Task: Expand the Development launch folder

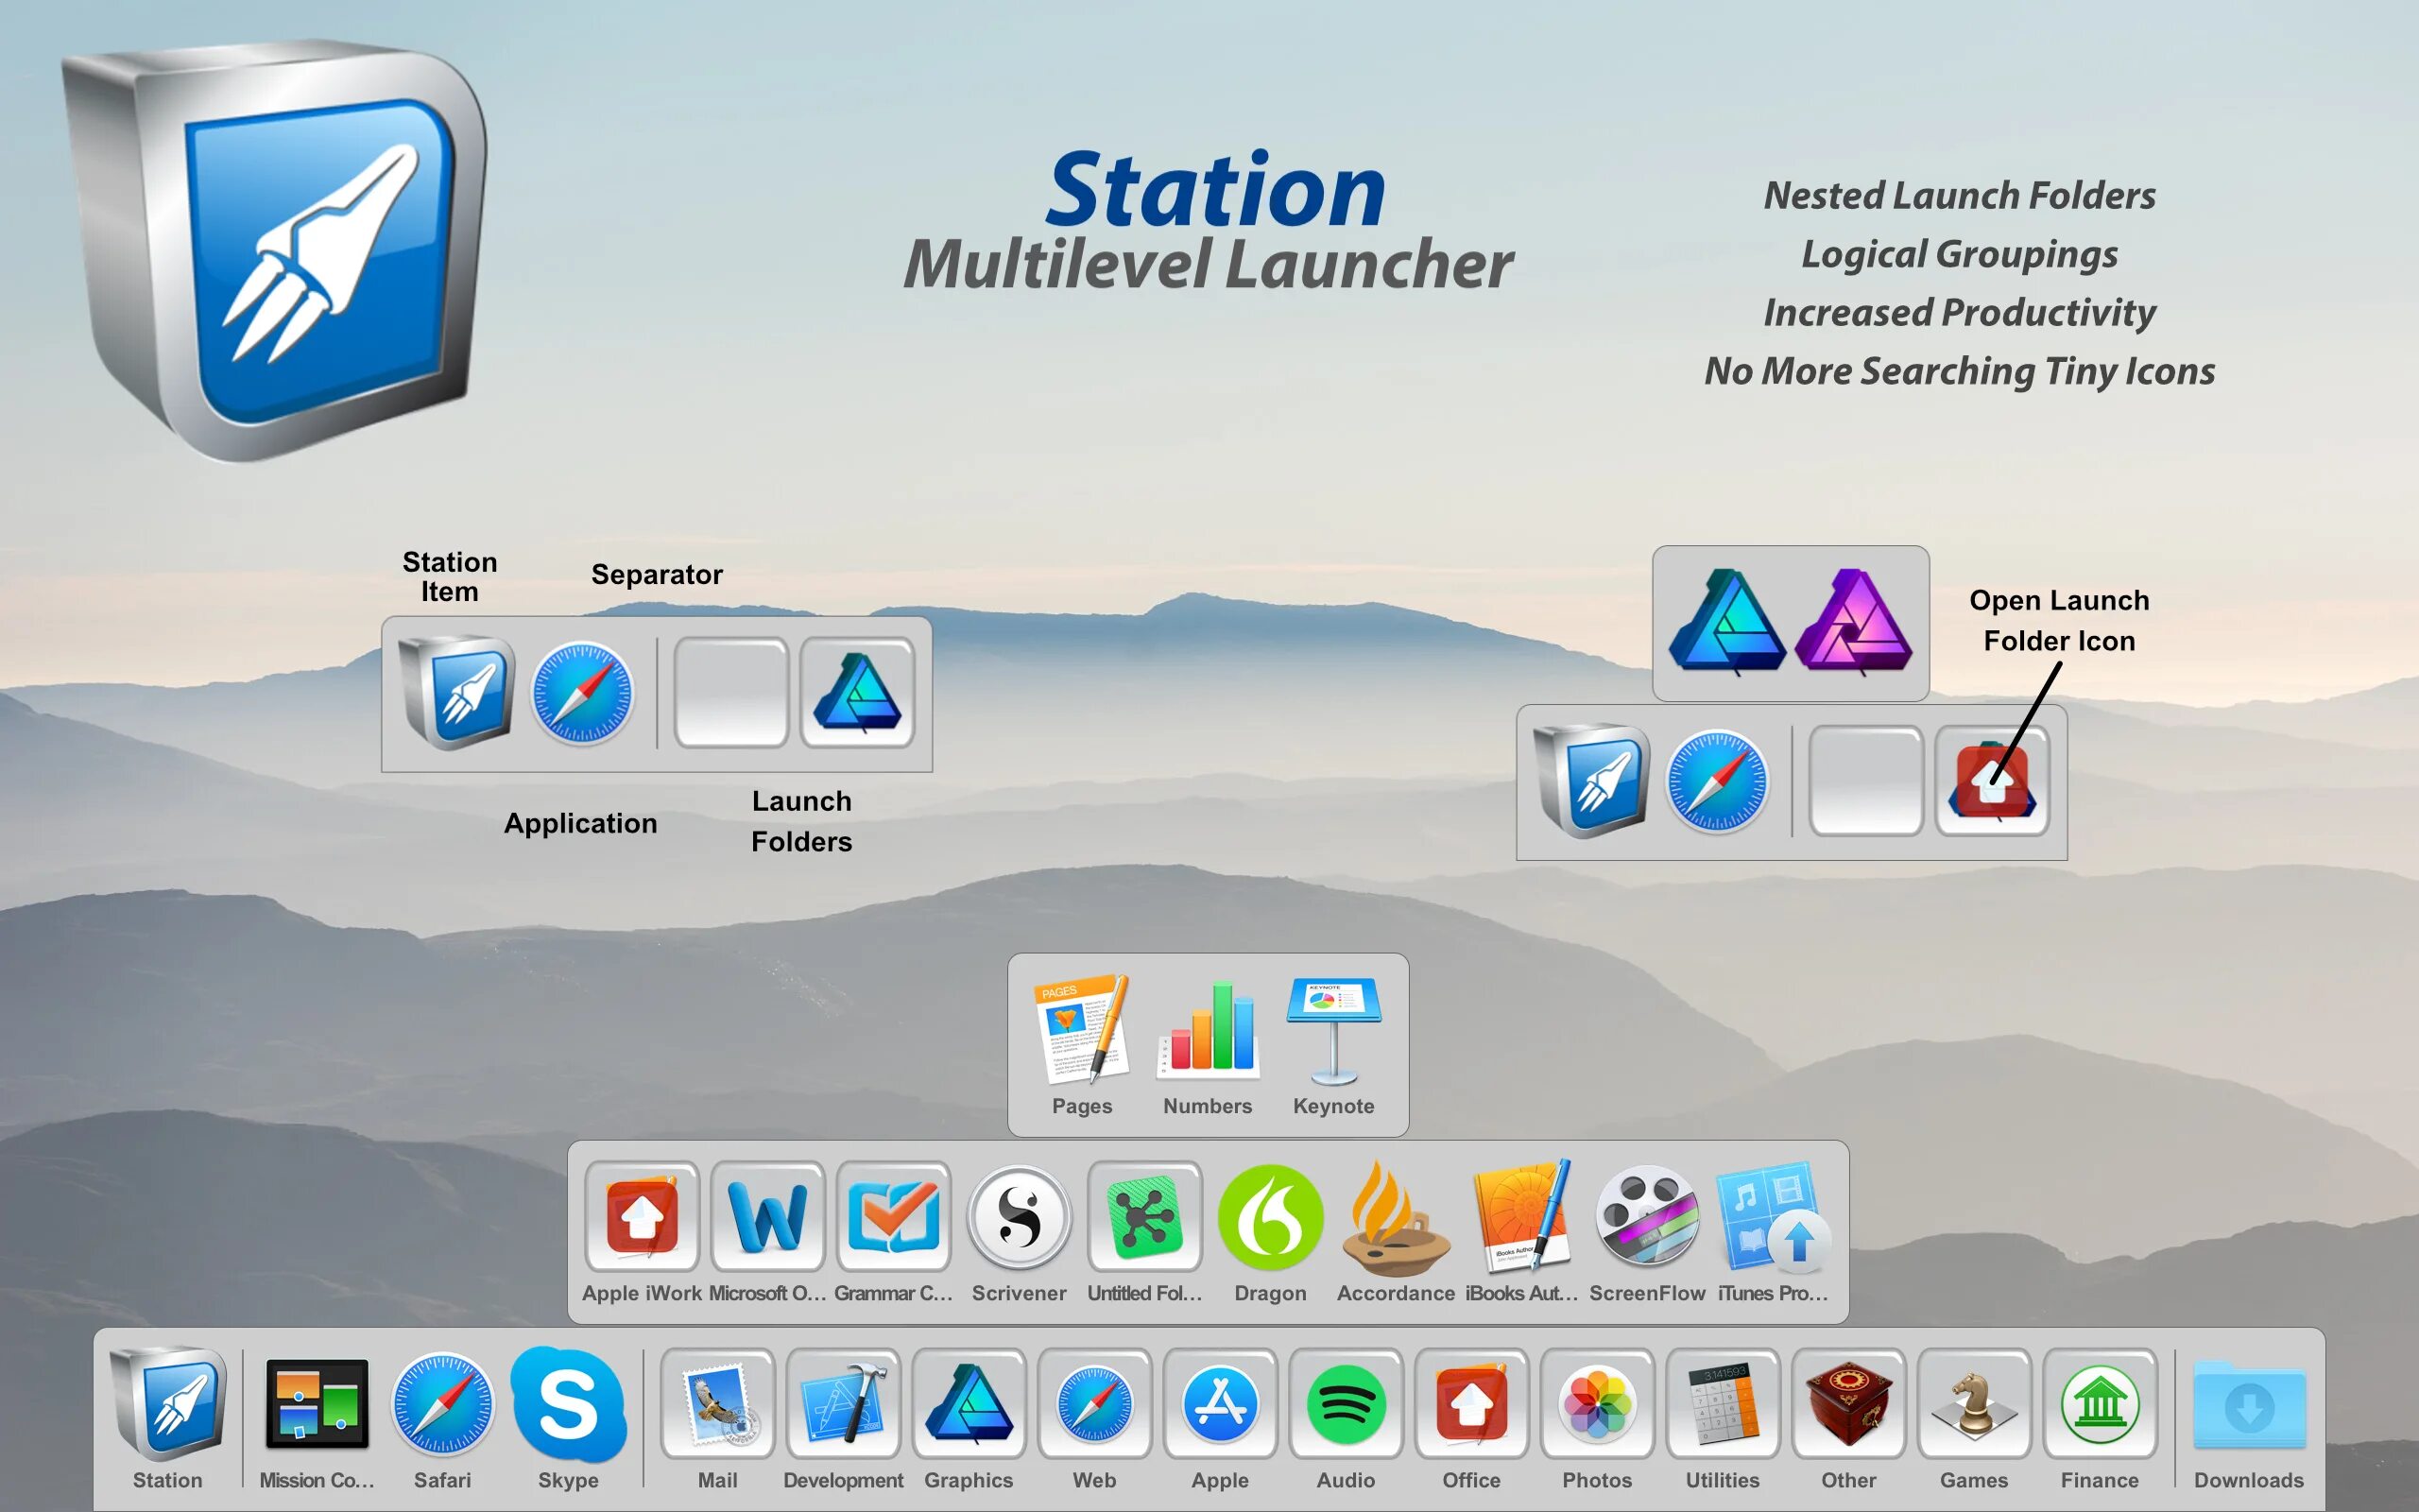Action: 843,1404
